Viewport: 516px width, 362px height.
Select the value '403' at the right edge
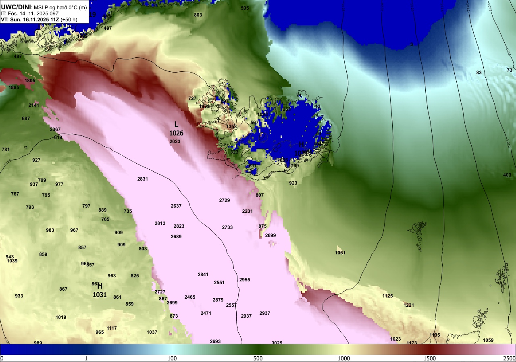click(x=507, y=175)
